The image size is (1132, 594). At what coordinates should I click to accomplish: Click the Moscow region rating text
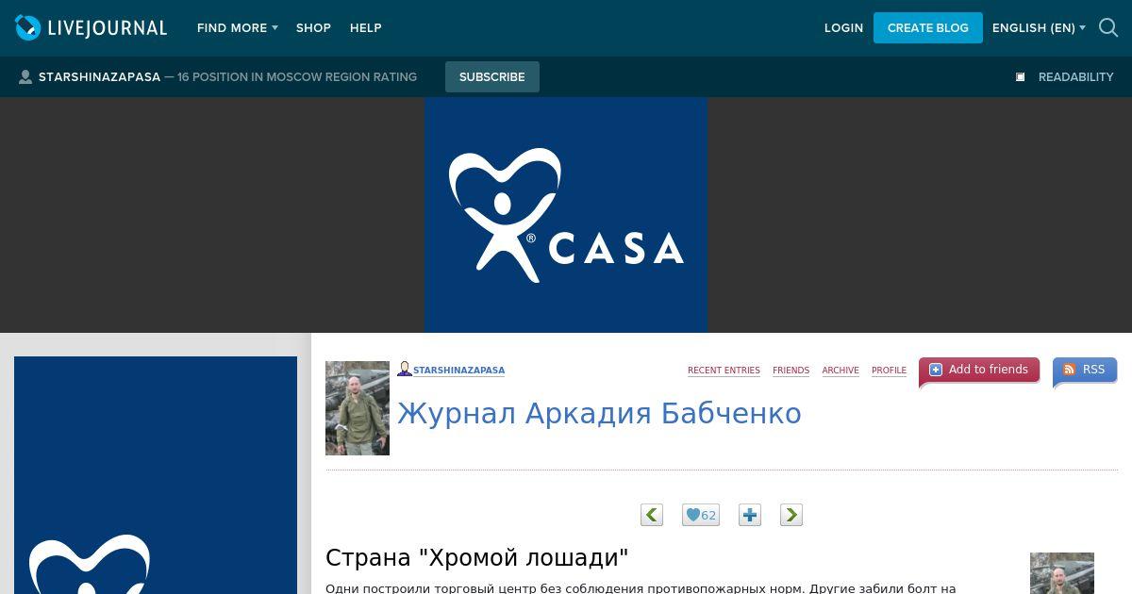[x=297, y=77]
